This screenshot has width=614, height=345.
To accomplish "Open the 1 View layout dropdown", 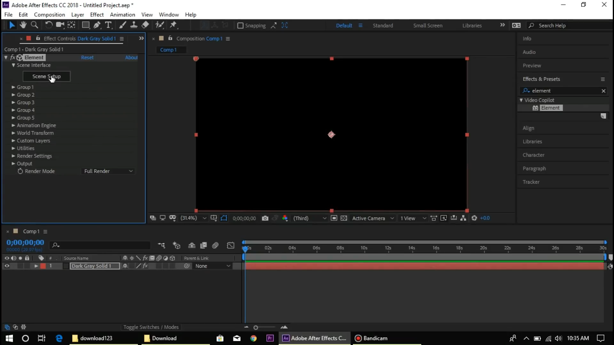I will click(413, 218).
